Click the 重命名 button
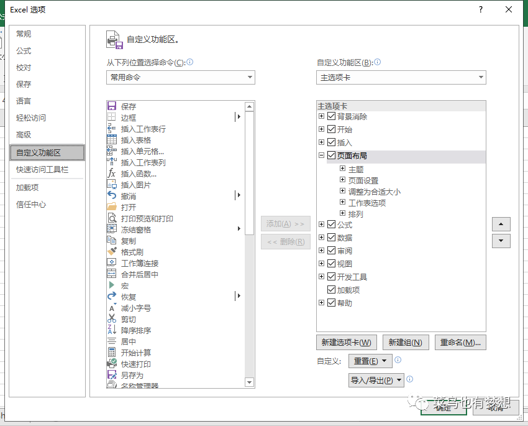This screenshot has height=426, width=528. click(x=460, y=343)
